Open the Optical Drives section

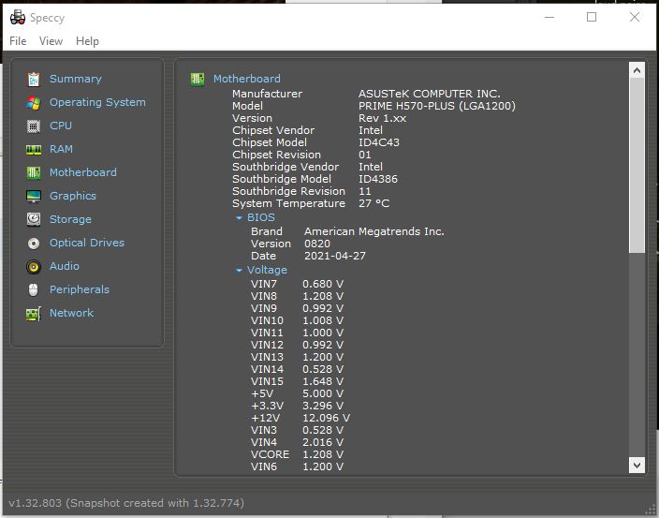87,243
